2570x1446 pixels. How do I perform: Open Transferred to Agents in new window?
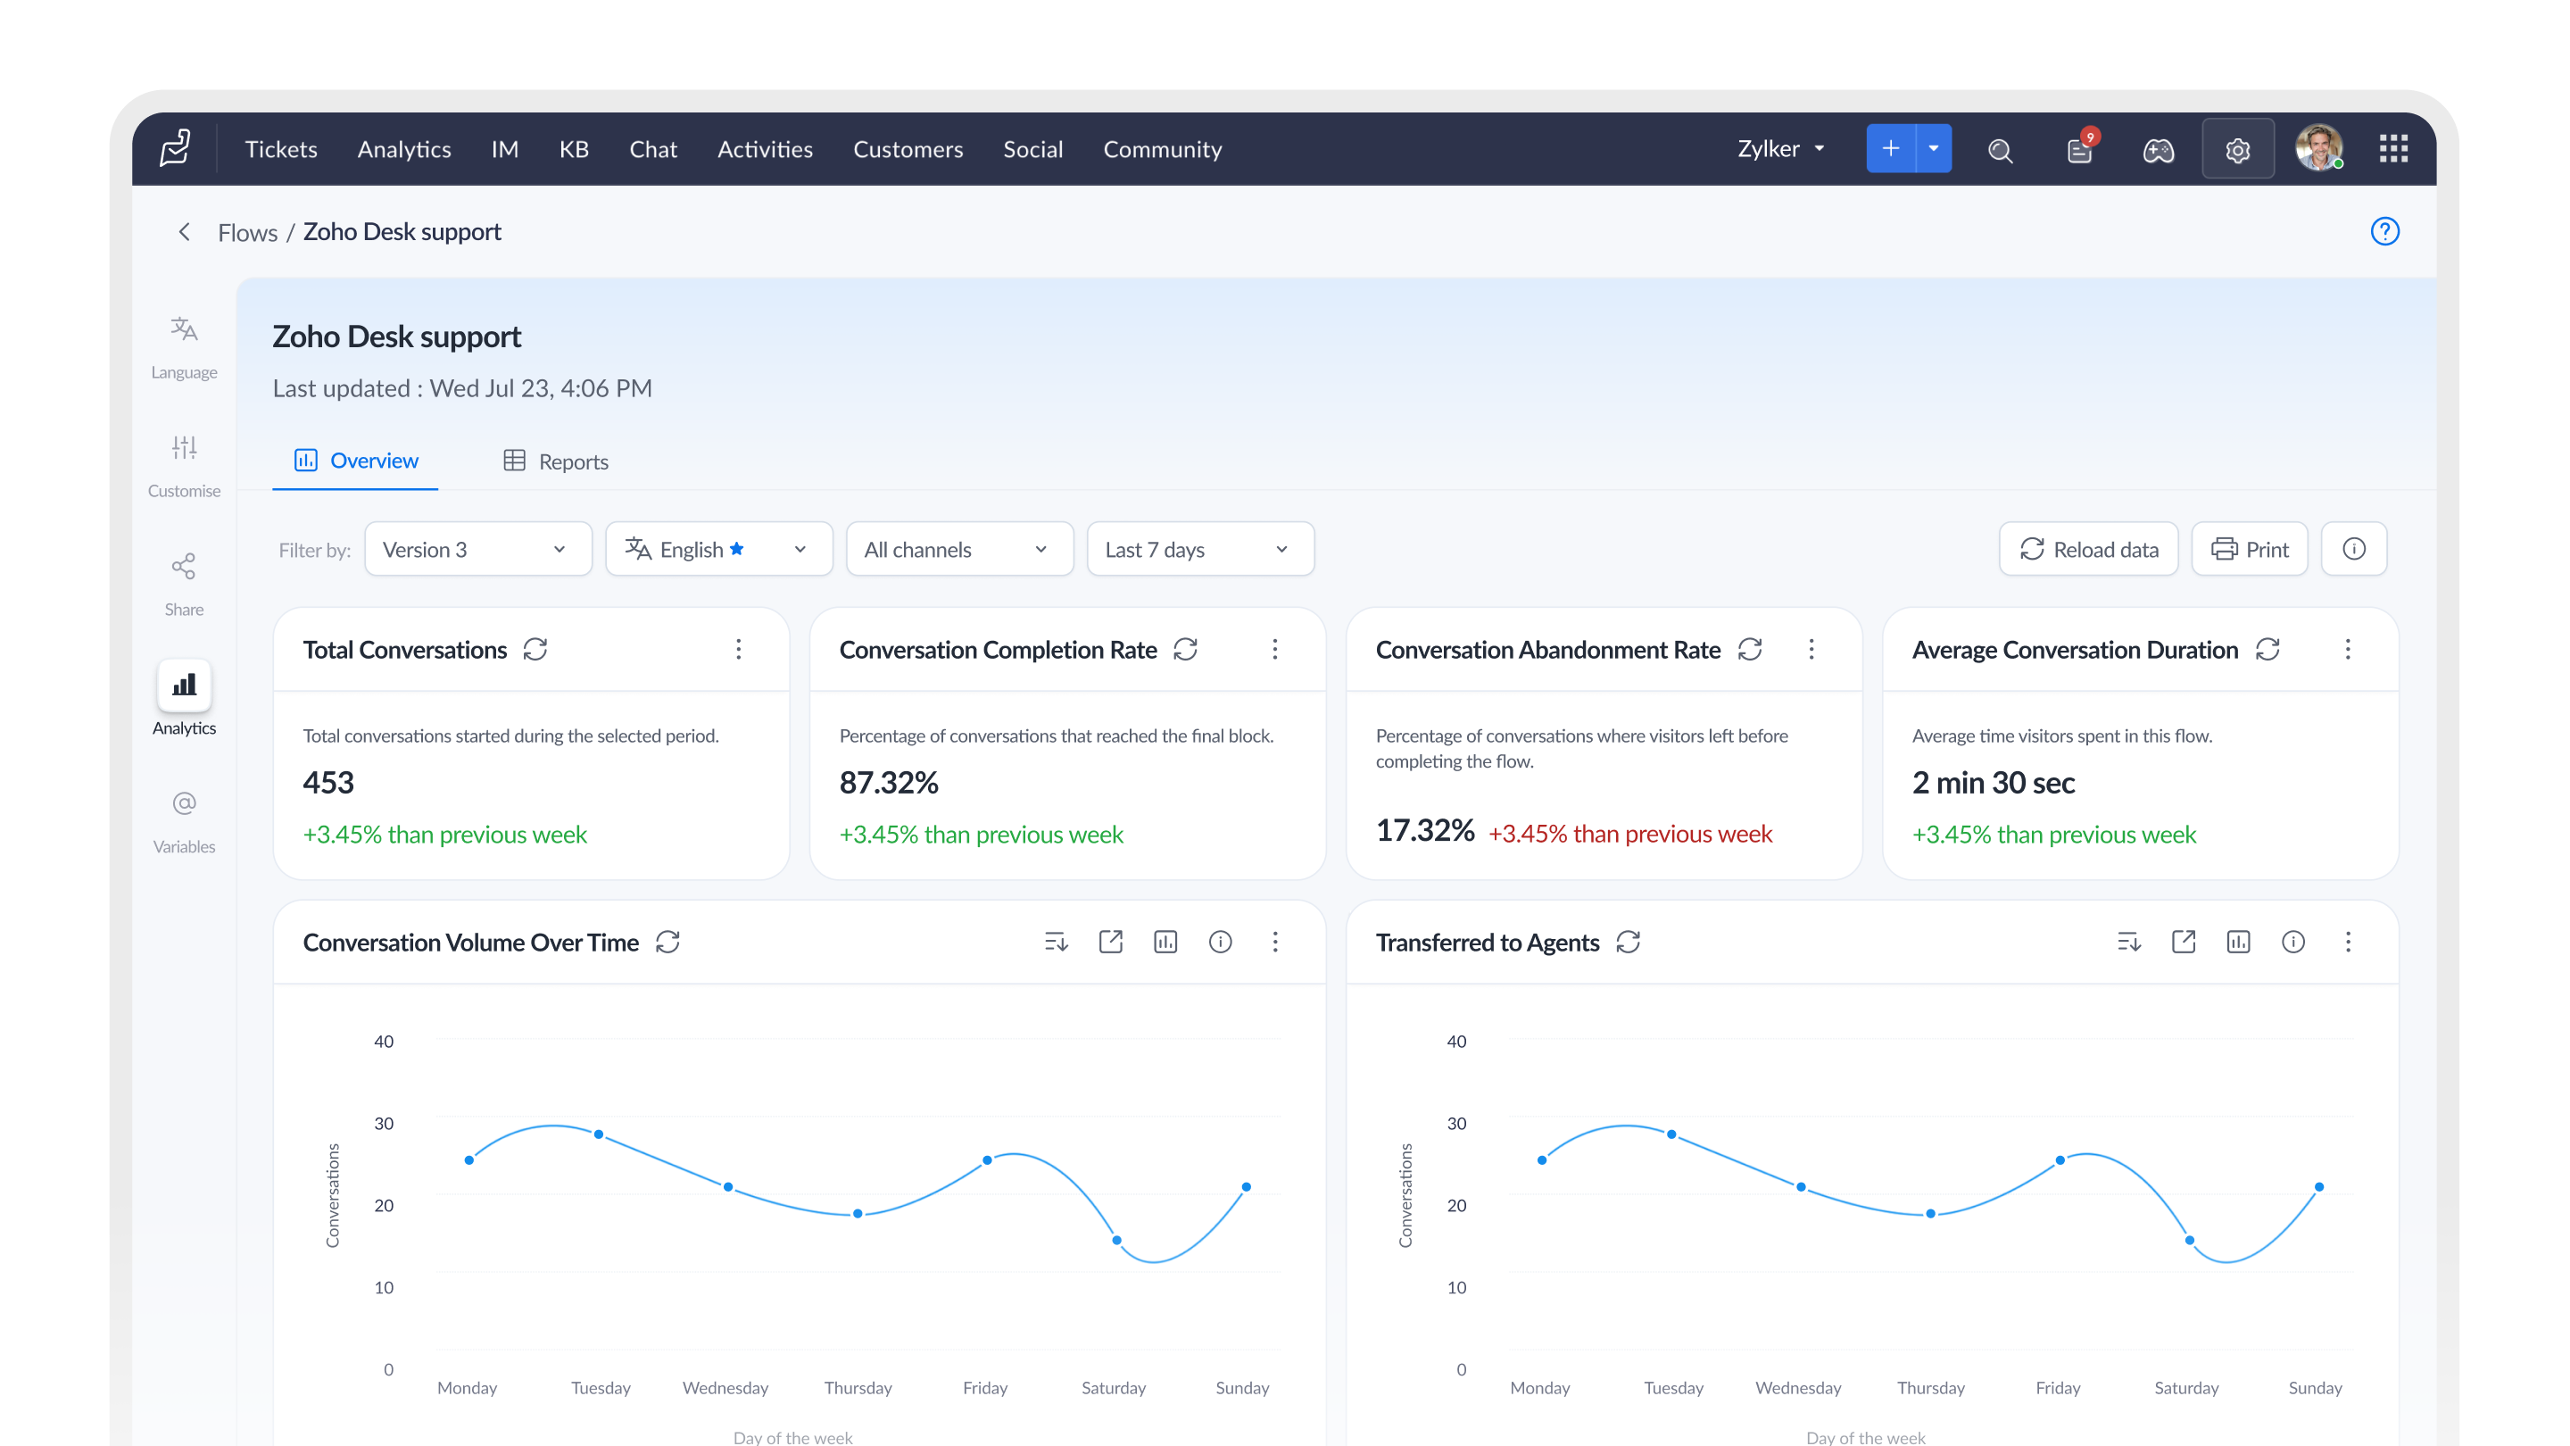(2184, 942)
